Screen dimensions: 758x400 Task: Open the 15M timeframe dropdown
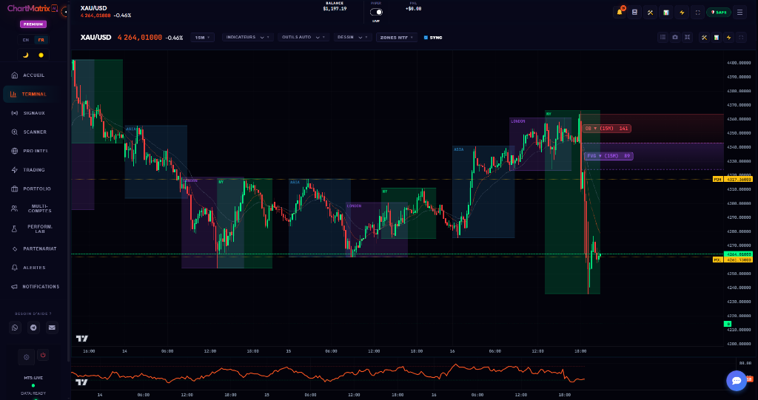203,37
